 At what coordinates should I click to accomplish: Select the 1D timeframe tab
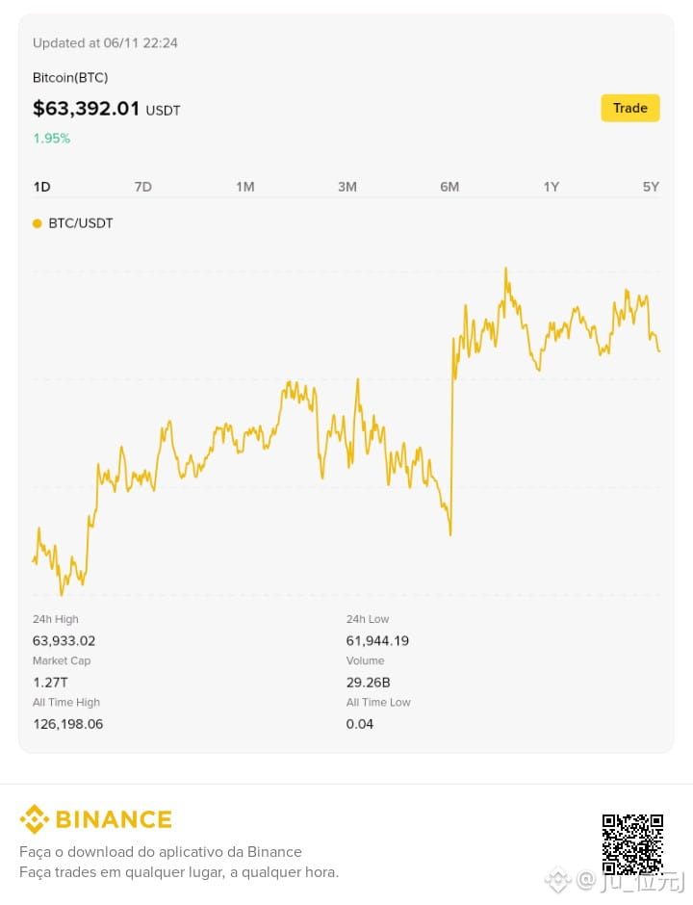click(42, 187)
